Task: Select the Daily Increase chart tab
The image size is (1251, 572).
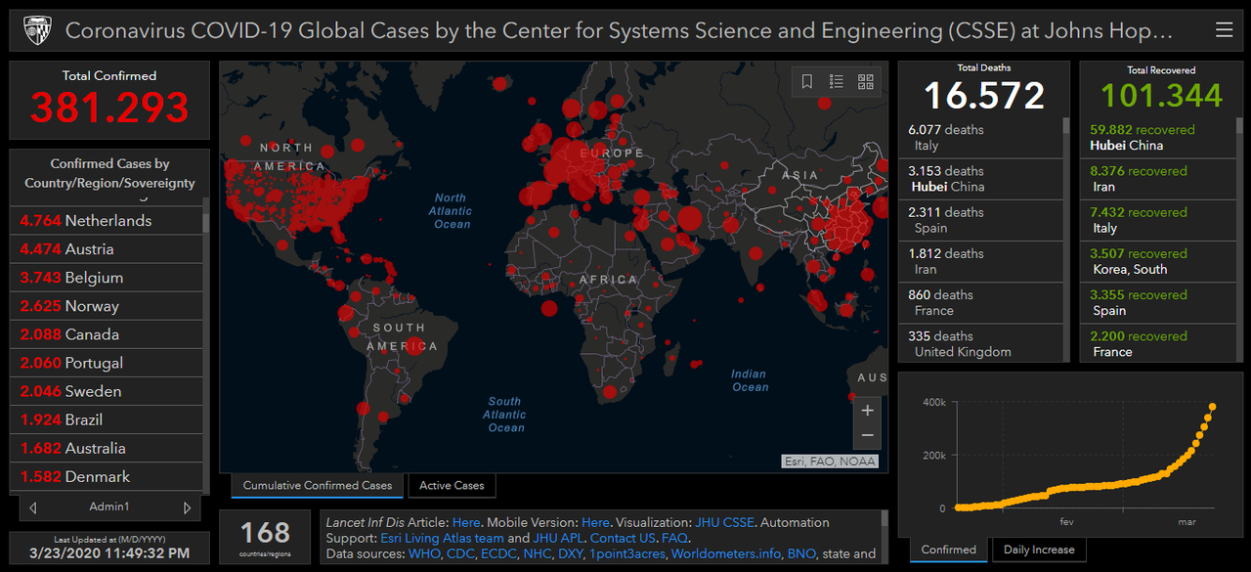Action: (x=1039, y=550)
